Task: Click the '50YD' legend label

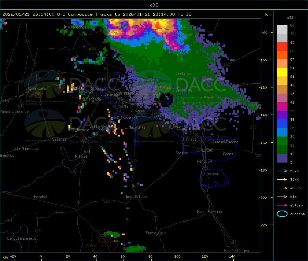Action: (294, 171)
